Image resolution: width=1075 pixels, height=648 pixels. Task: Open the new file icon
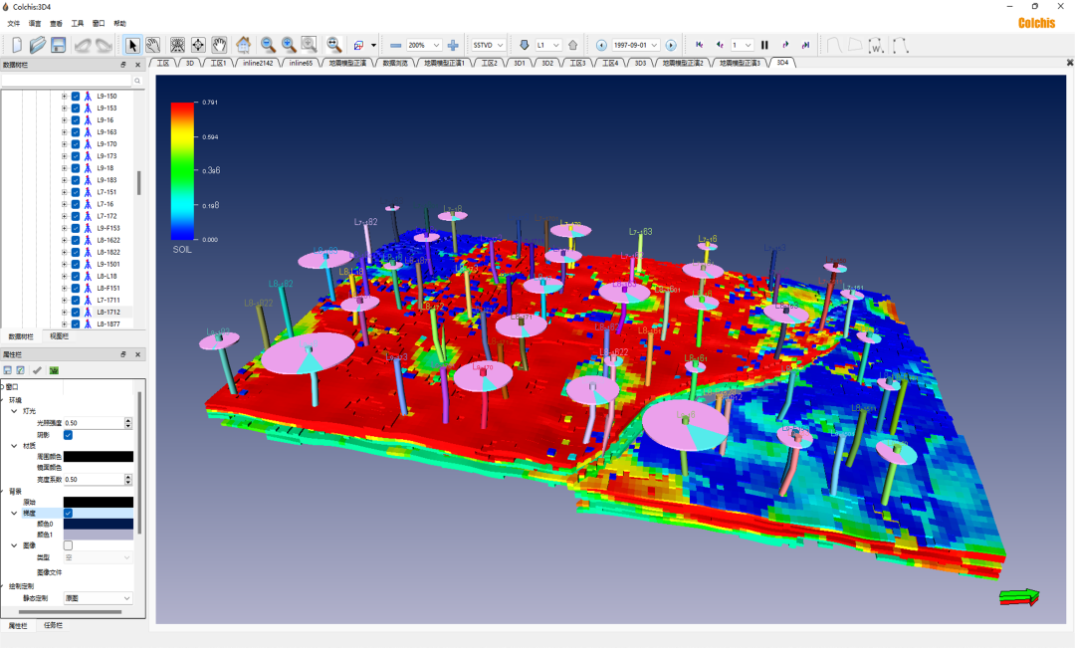click(17, 45)
